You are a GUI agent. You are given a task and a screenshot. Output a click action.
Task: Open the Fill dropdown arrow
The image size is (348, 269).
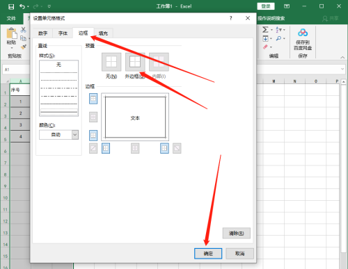(271, 38)
